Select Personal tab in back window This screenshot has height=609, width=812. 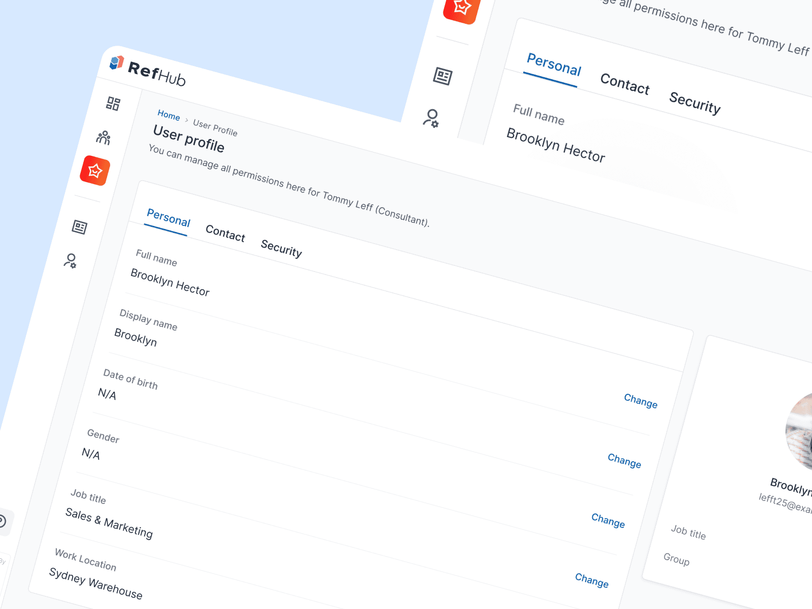tap(554, 64)
